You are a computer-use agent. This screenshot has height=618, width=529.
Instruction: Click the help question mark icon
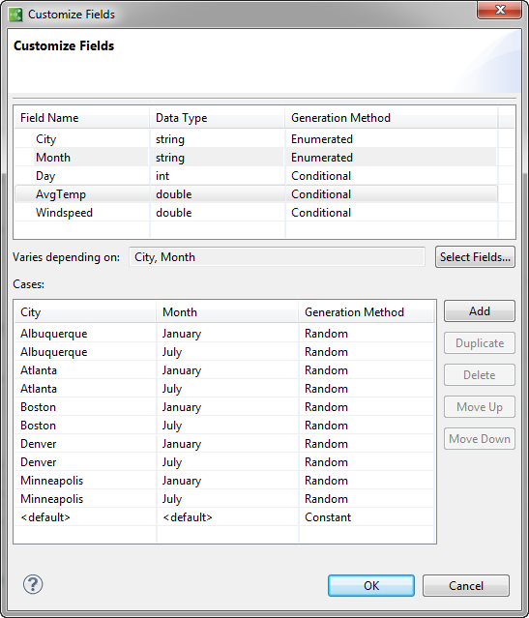click(33, 584)
